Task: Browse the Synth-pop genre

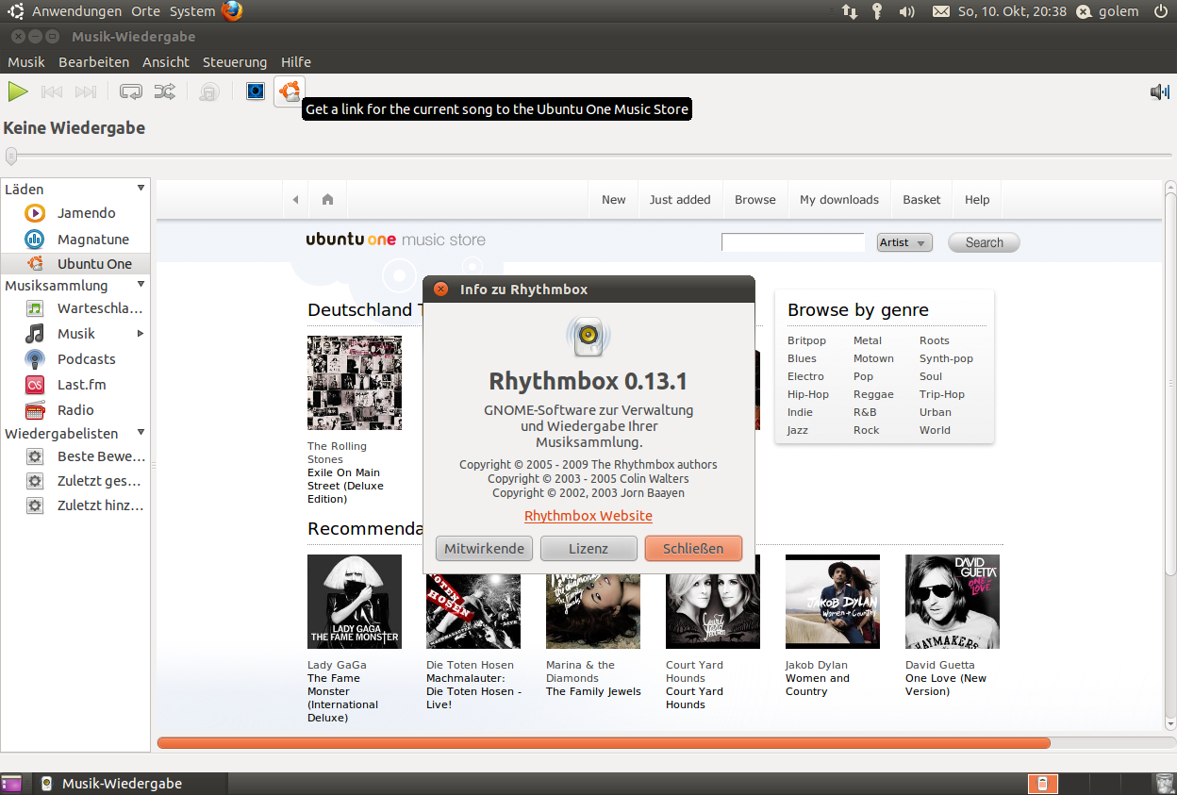Action: coord(946,358)
